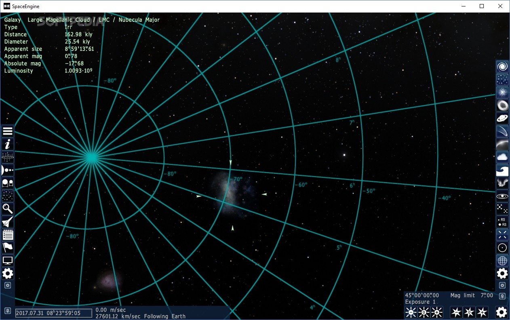Toggle atmospheres visibility icon
The image size is (510, 320).
(x=502, y=144)
